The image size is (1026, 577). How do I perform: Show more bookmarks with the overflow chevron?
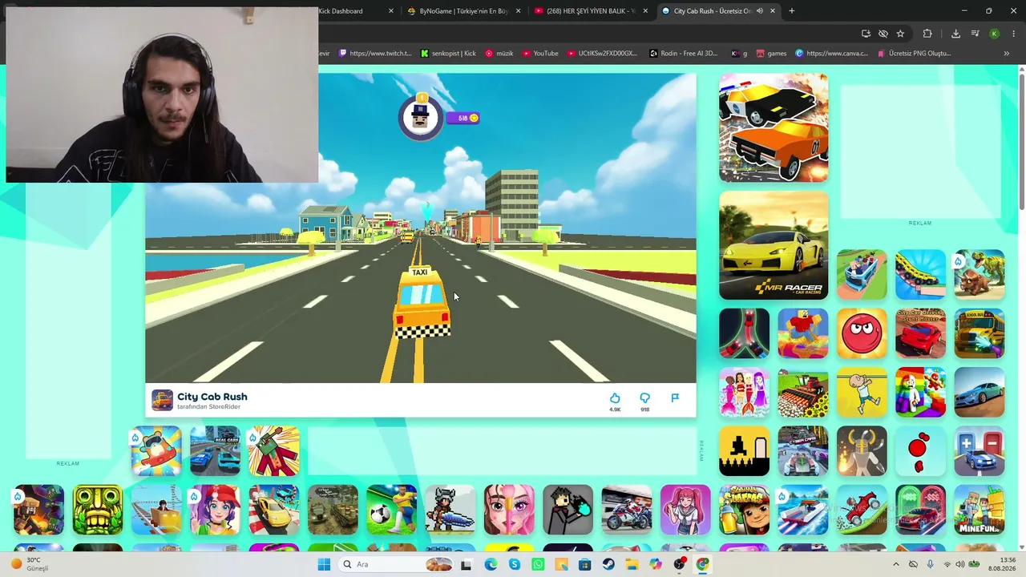[x=1007, y=54]
